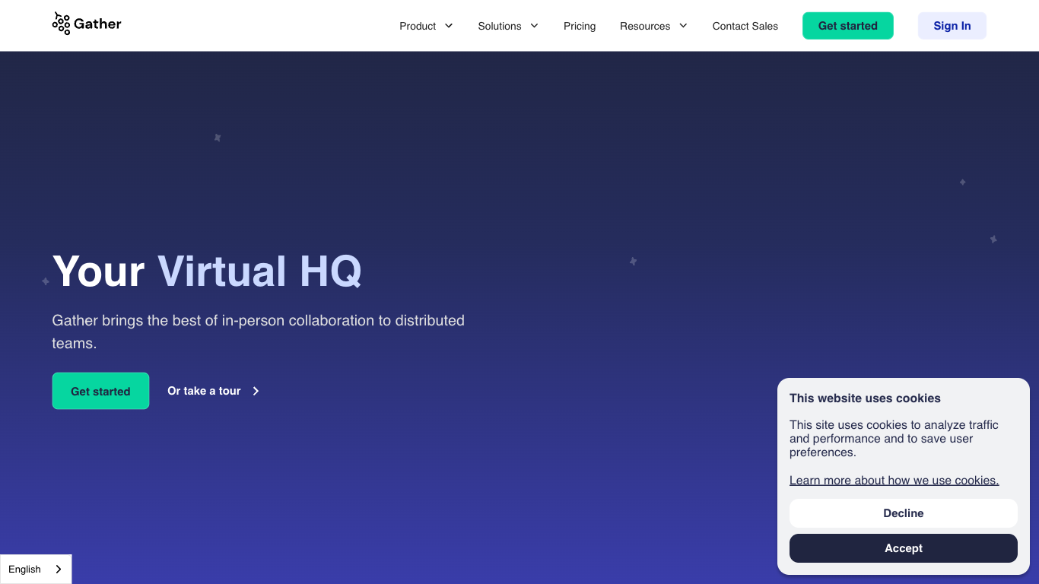
Task: Expand the Resources menu chevron
Action: [x=683, y=26]
